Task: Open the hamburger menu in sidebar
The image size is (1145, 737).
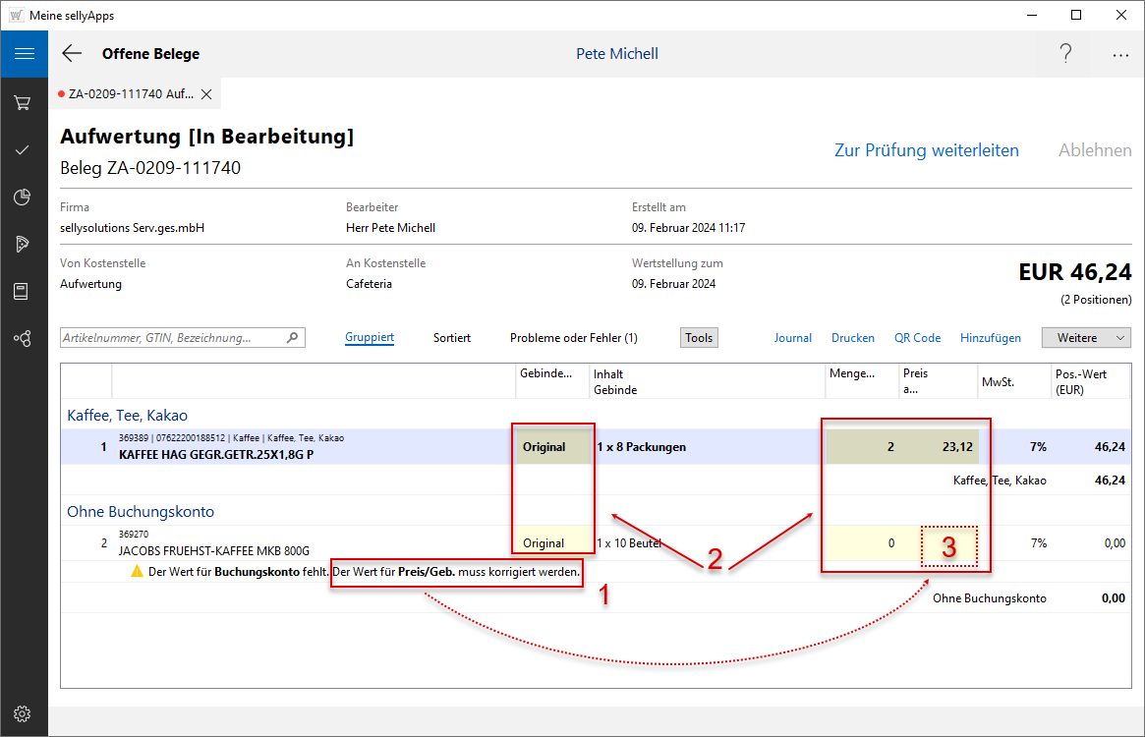Action: [x=24, y=54]
